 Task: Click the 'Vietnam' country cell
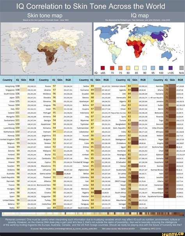click(47, 132)
